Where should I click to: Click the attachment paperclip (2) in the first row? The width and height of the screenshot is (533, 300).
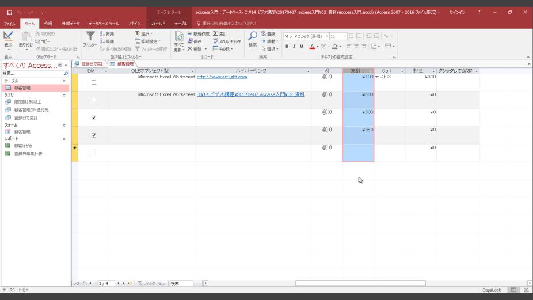[327, 77]
